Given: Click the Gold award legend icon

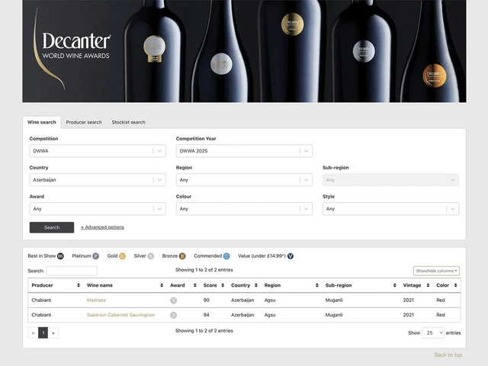Looking at the screenshot, I should click(122, 256).
